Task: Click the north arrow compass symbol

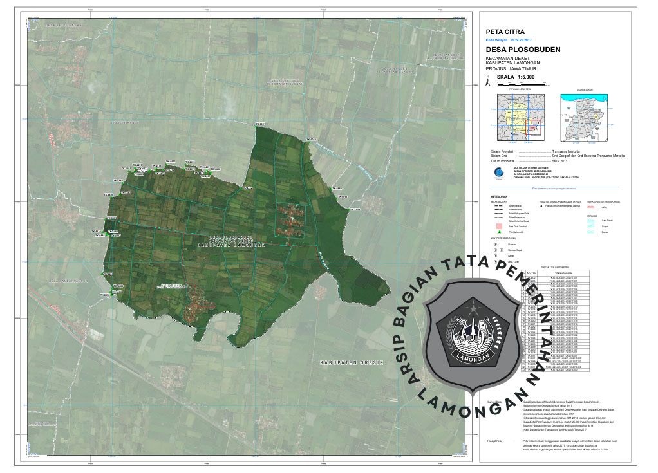Action: [489, 82]
